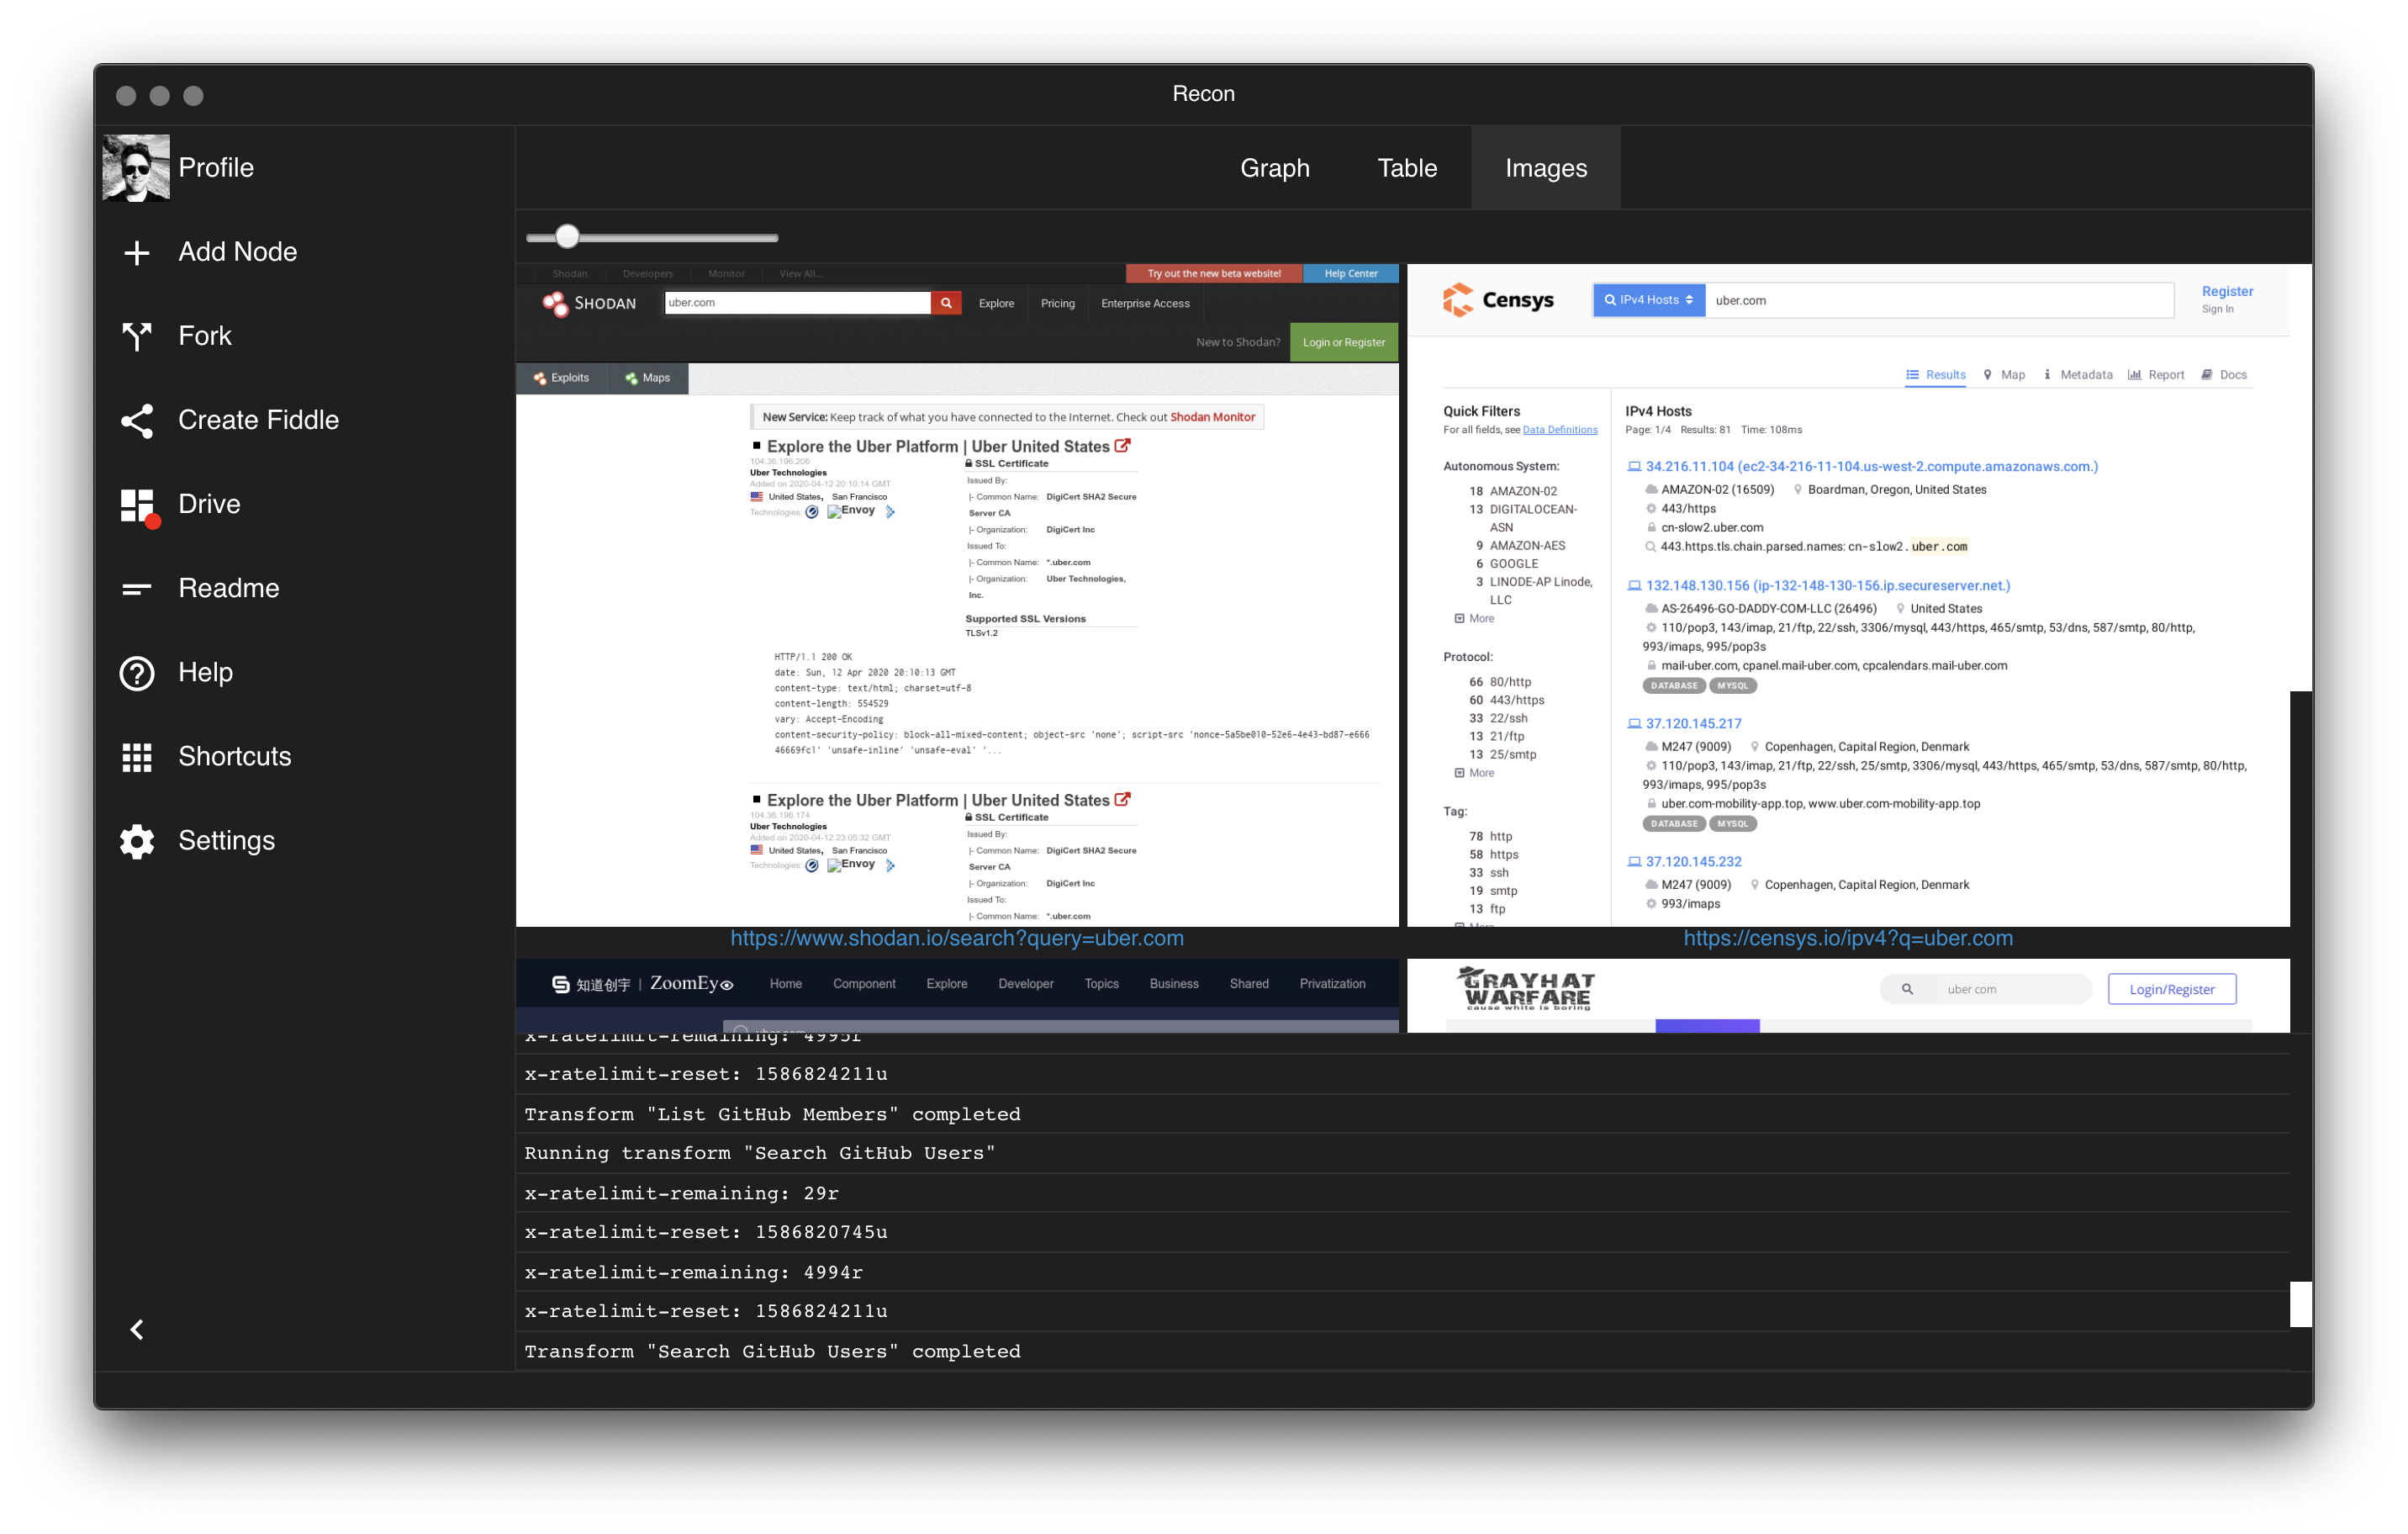
Task: Select the Images tab
Action: (x=1545, y=168)
